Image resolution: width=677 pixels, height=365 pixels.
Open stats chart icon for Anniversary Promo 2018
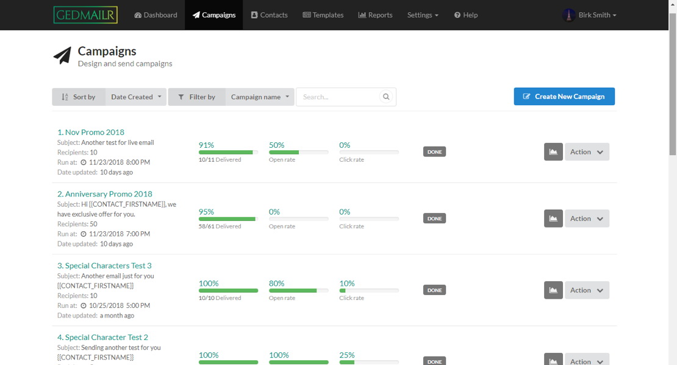553,218
